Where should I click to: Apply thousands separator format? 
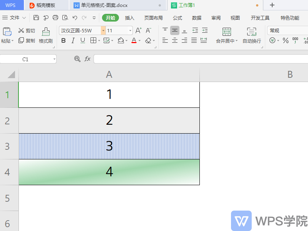point(295,40)
